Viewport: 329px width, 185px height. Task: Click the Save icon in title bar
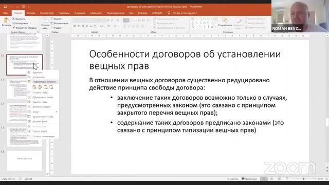click(5, 7)
